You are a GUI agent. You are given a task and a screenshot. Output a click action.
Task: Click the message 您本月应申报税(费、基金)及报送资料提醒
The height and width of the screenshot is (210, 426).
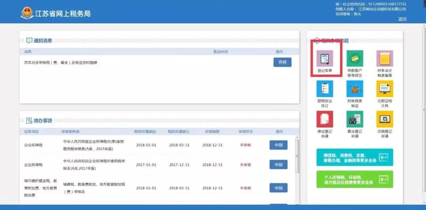pos(61,62)
